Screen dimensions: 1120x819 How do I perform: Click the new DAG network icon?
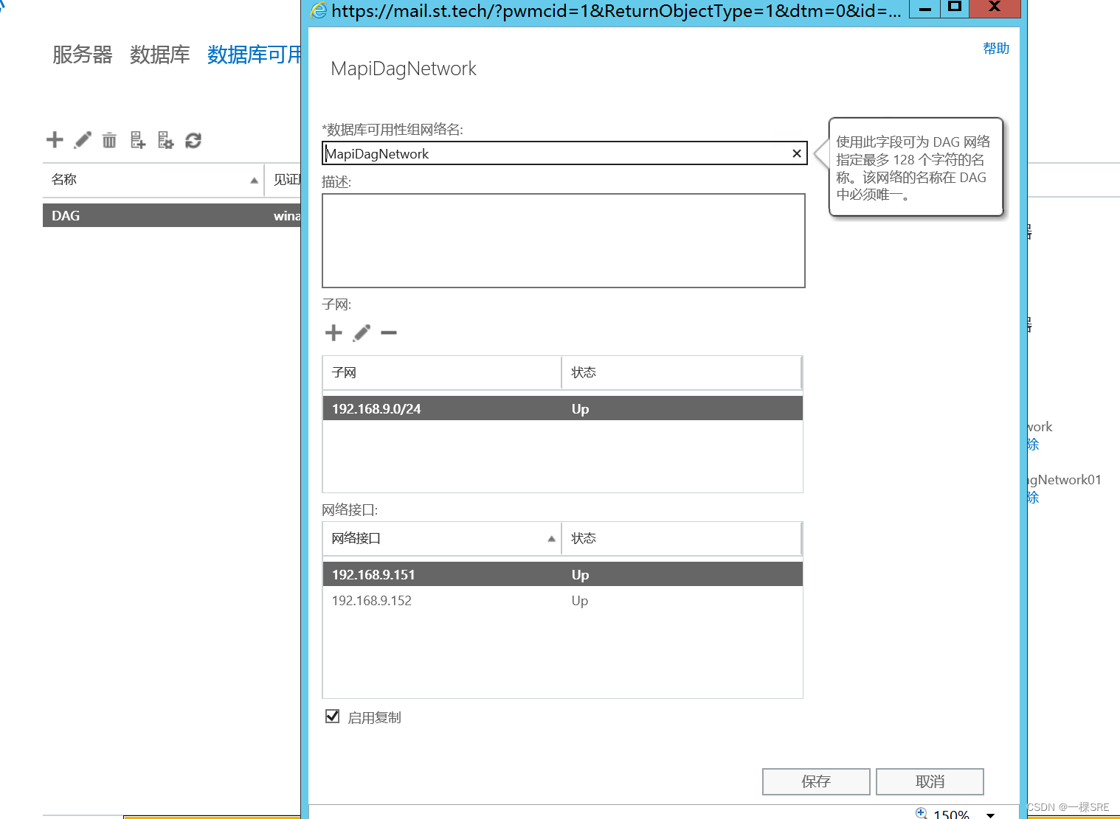165,140
